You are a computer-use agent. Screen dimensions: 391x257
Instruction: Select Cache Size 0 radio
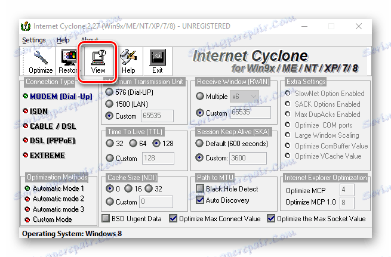pos(110,188)
